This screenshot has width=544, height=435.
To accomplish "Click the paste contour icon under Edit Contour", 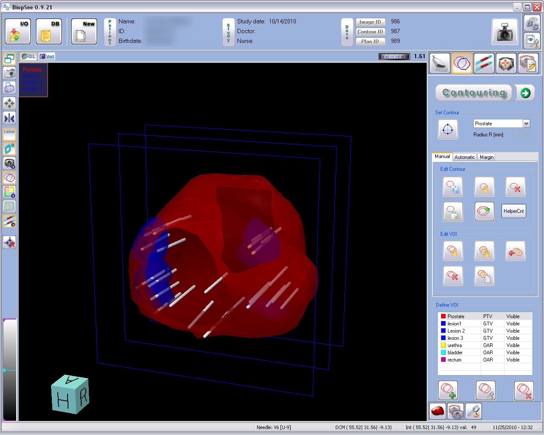I will click(453, 211).
